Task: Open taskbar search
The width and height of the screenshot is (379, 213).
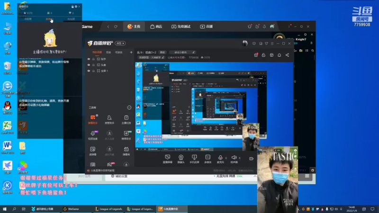Action: (14, 209)
